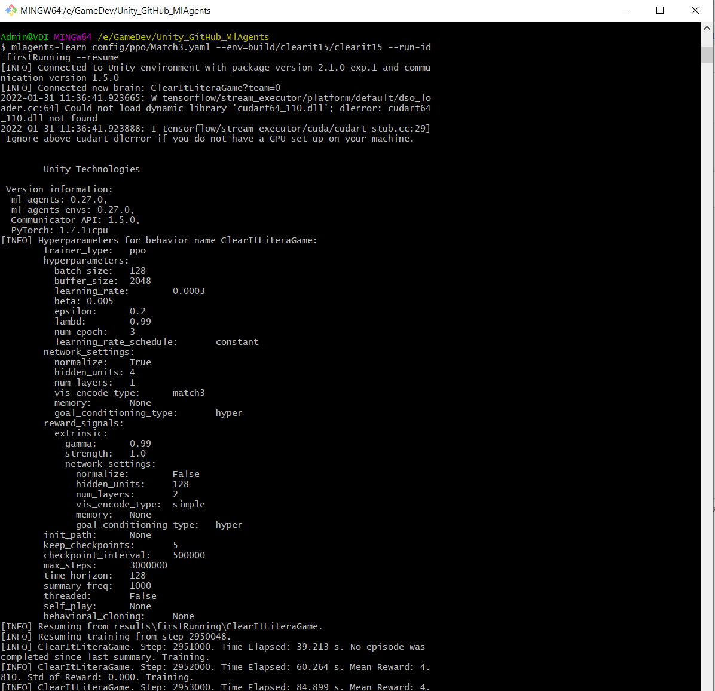
Task: Click the learning_rate value 0.0003
Action: click(x=189, y=291)
